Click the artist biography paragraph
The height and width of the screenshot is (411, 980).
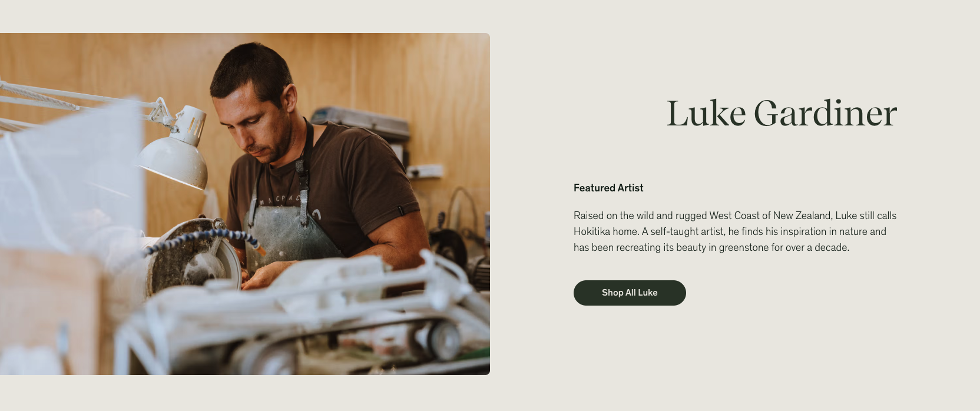(735, 231)
